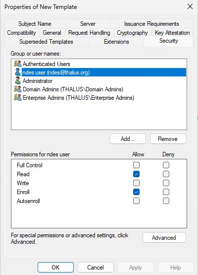Screen dimensions: 198x275
Task: Click the Administrator user icon
Action: coord(18,81)
